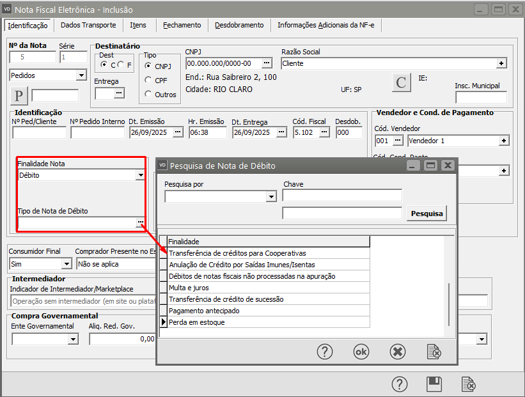The image size is (525, 397).
Task: Click the large C customer button
Action: [x=401, y=82]
